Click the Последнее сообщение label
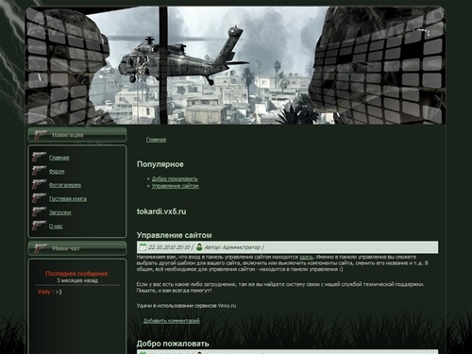 click(x=77, y=274)
